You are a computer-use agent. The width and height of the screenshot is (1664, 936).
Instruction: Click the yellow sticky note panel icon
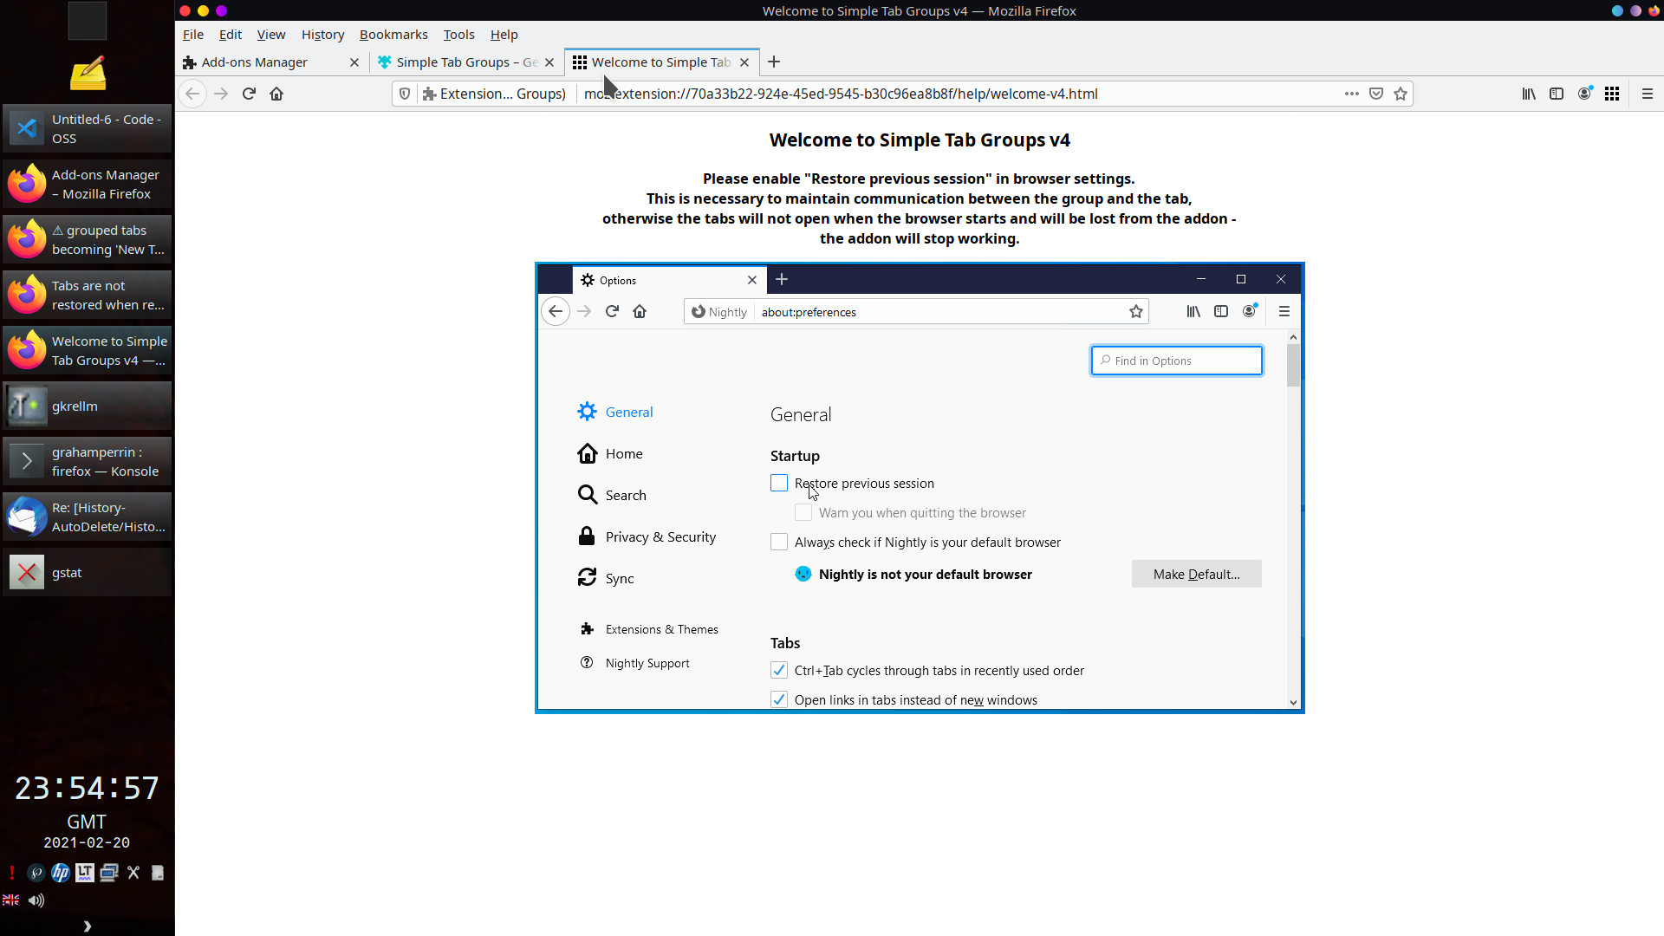pos(88,74)
